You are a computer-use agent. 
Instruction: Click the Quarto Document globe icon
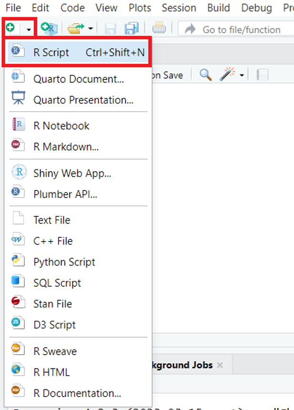pos(18,76)
